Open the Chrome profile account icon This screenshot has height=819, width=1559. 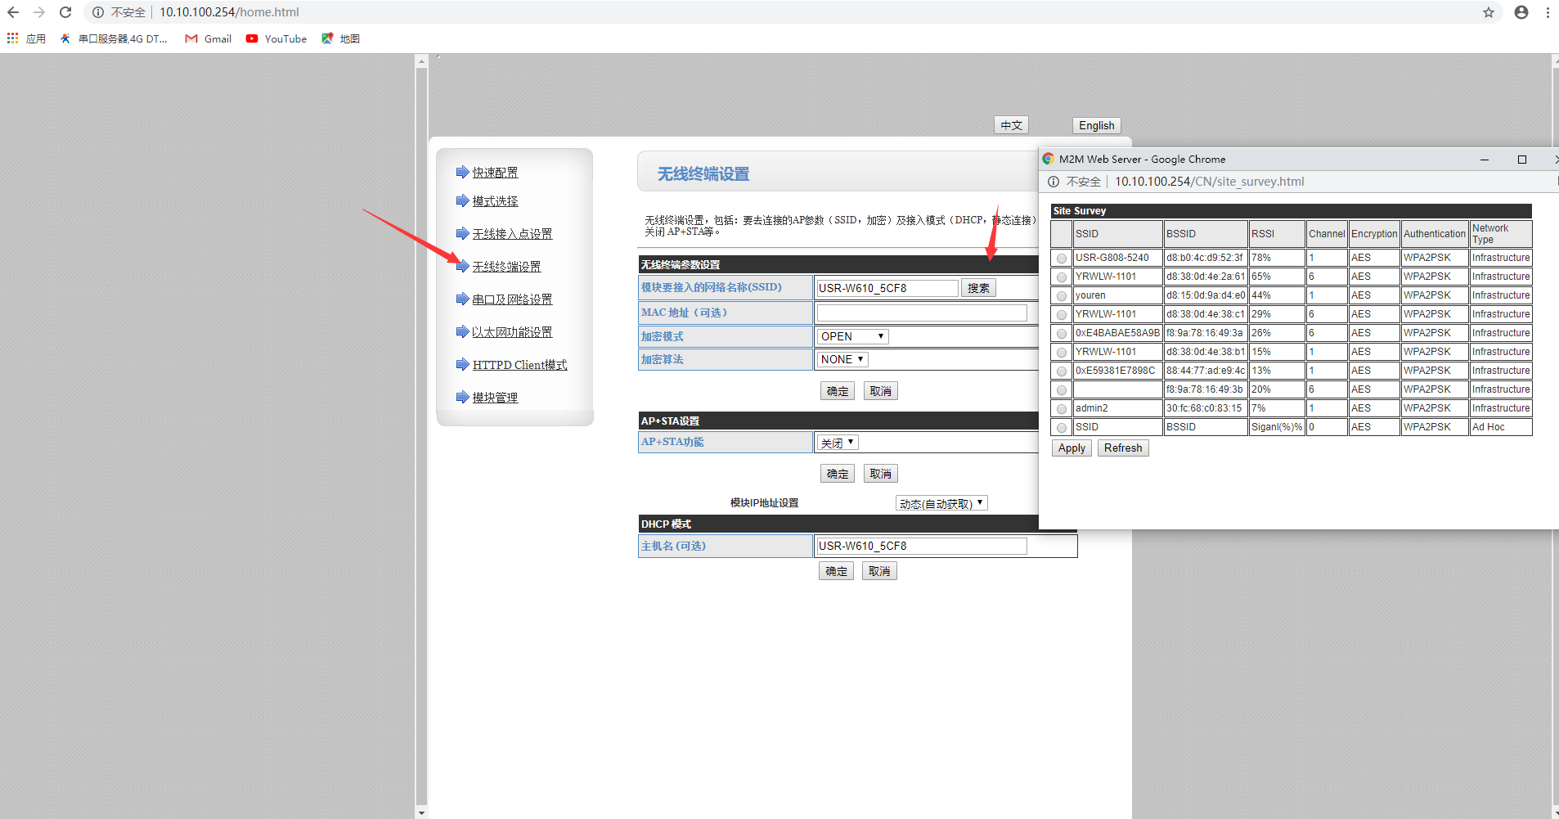click(x=1521, y=12)
